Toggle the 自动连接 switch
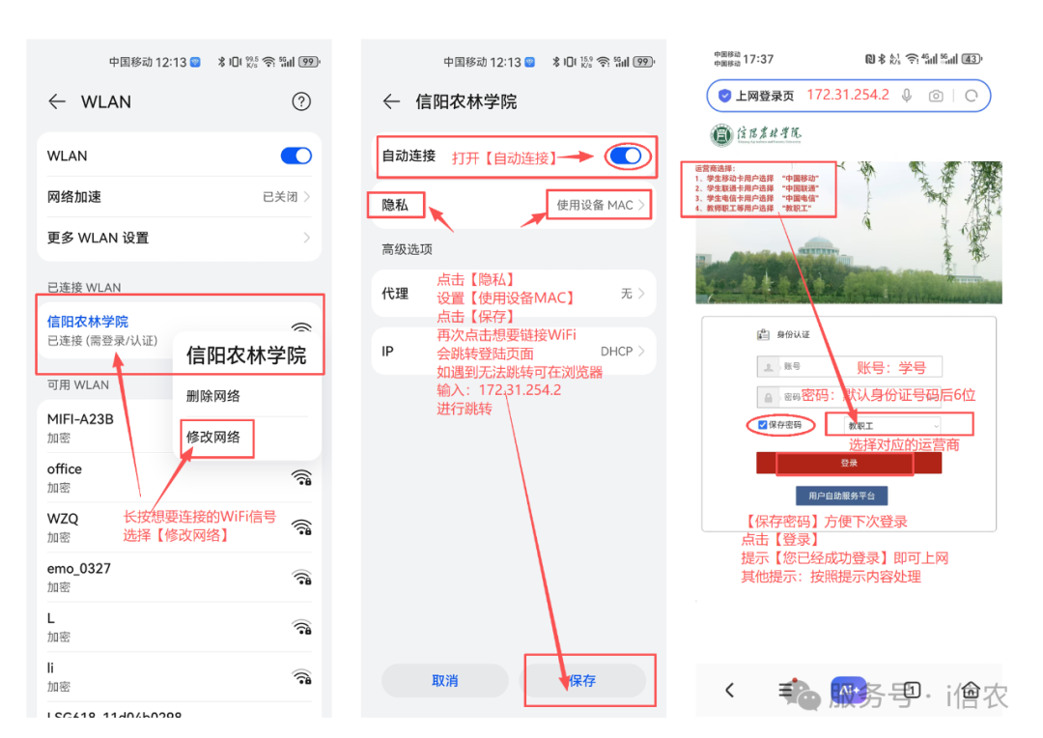 (626, 156)
